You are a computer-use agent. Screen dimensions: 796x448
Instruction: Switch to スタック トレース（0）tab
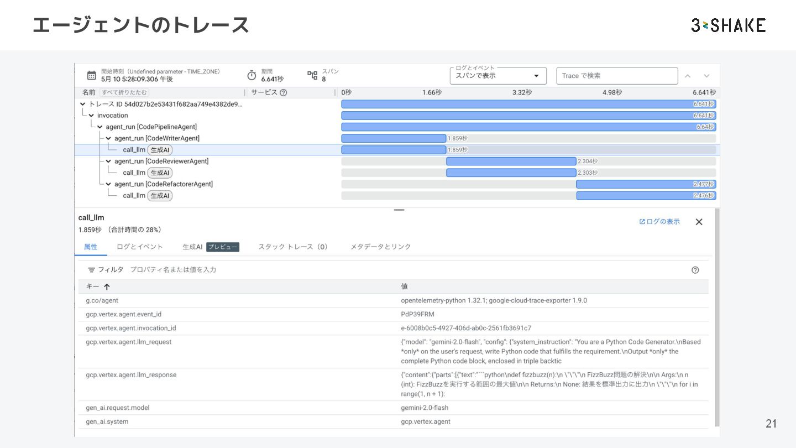click(x=293, y=247)
